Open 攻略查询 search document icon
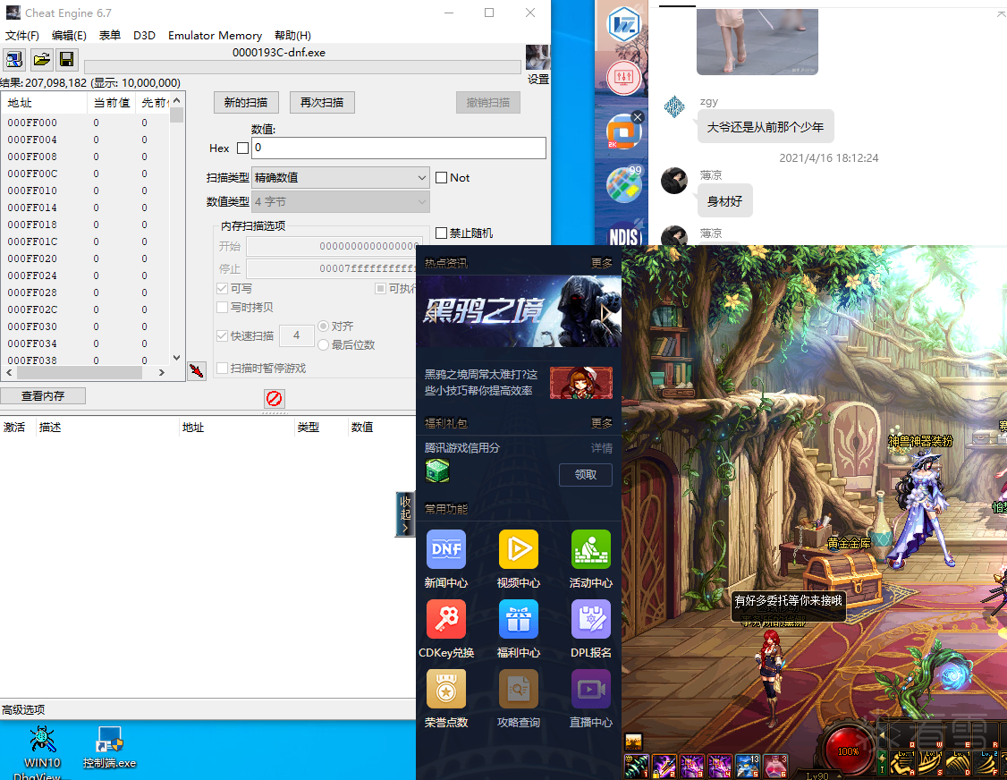 pyautogui.click(x=519, y=689)
